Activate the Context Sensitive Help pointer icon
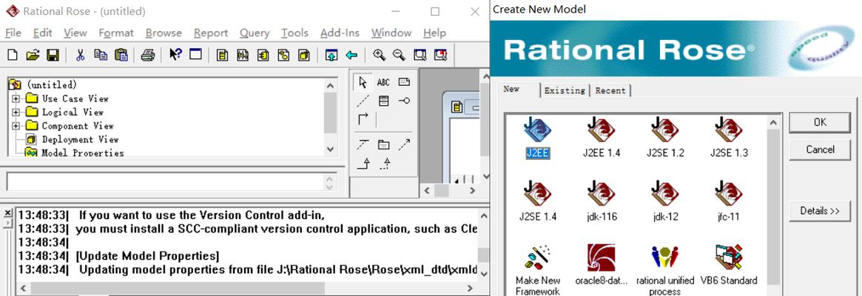The height and width of the screenshot is (296, 862). coord(175,55)
